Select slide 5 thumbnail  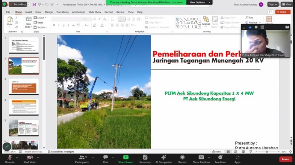point(24,128)
